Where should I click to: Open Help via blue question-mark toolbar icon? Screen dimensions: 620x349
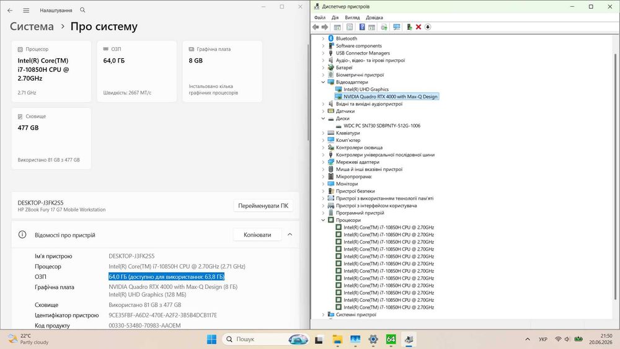click(x=362, y=27)
